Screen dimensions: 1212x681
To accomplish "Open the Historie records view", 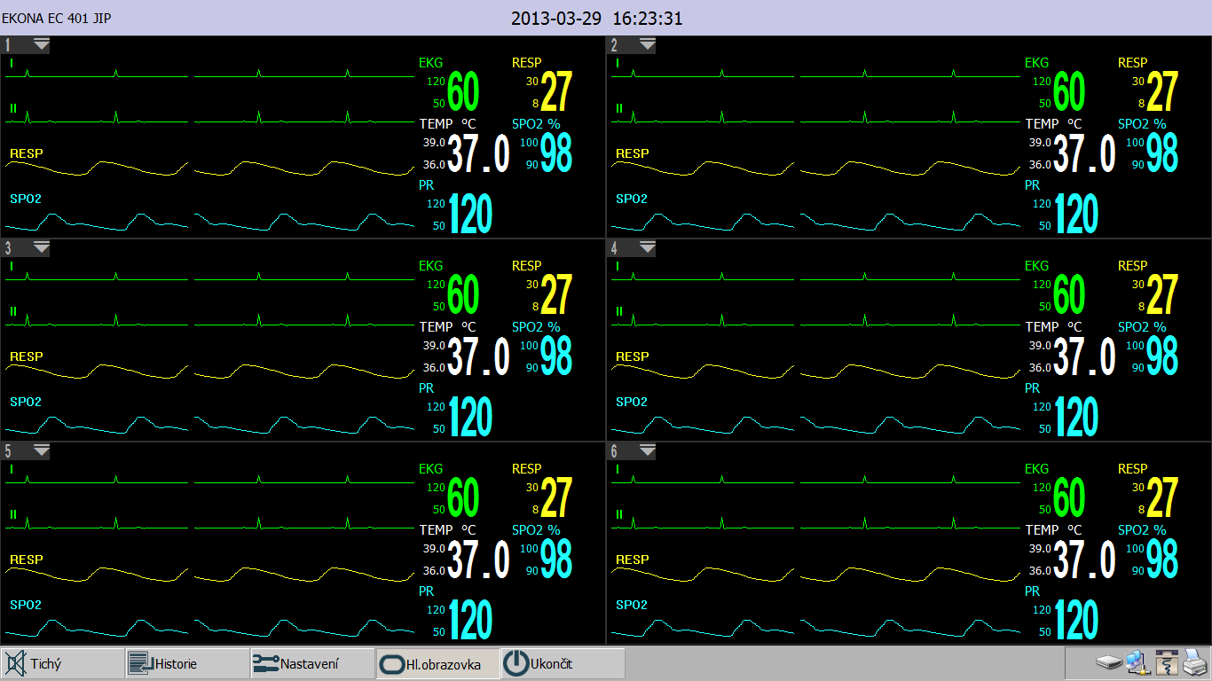I will tap(187, 663).
